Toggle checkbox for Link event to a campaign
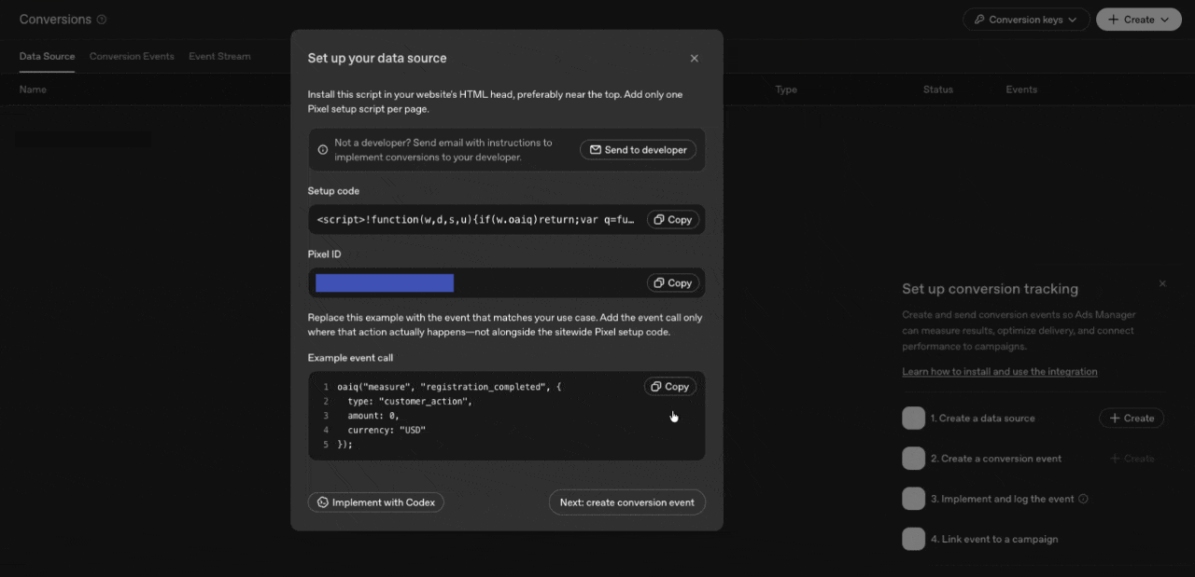The image size is (1195, 577). click(913, 539)
